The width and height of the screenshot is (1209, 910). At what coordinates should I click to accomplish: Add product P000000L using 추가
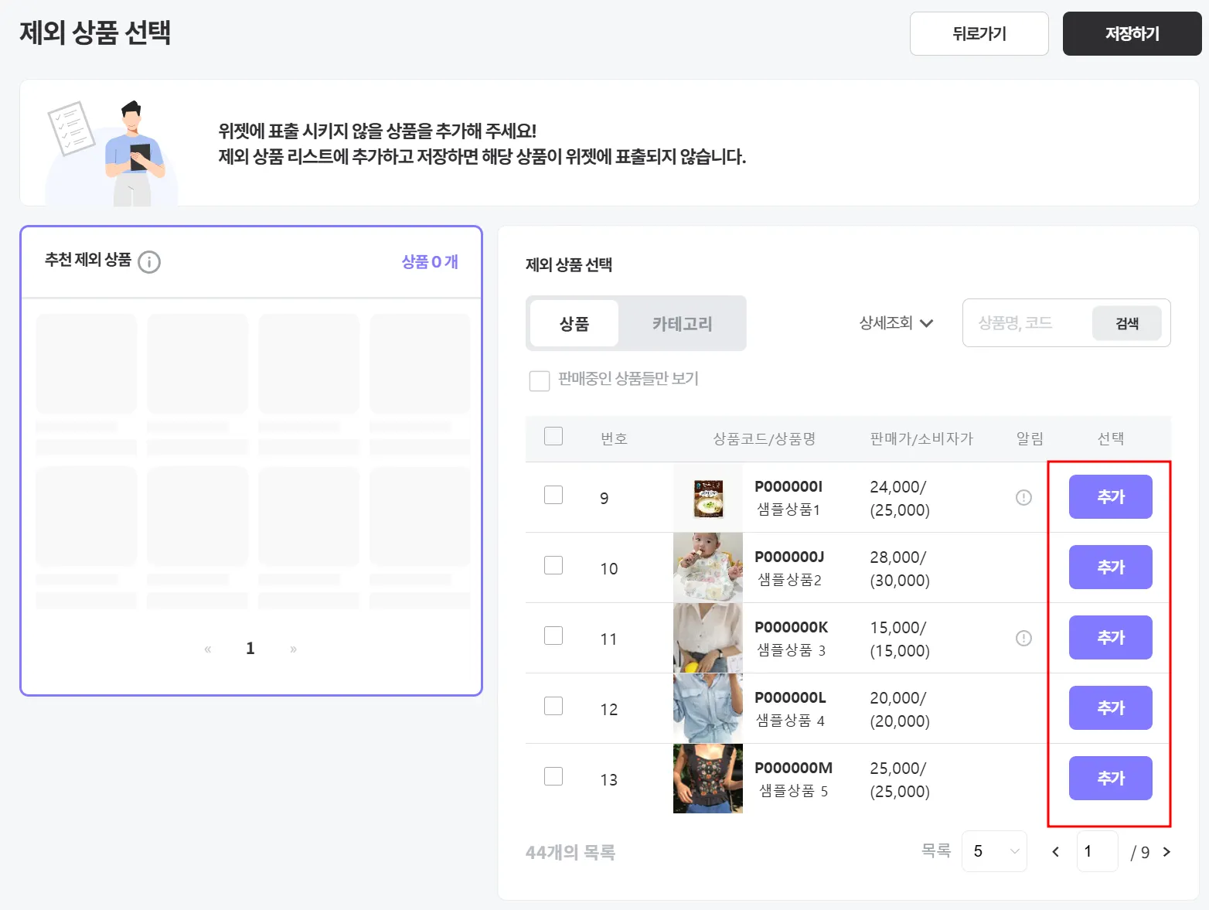[1111, 708]
